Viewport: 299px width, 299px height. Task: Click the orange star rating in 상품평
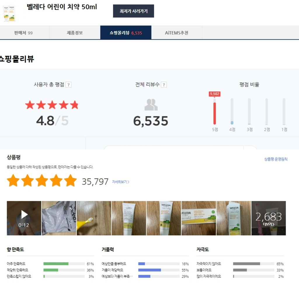coord(42,180)
